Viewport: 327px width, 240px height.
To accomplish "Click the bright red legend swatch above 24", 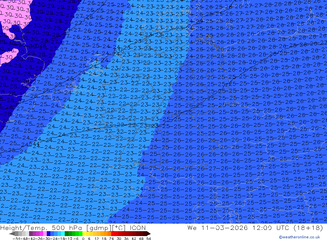I will 113,234.
